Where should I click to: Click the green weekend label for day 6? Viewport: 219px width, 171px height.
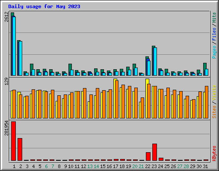46,166
